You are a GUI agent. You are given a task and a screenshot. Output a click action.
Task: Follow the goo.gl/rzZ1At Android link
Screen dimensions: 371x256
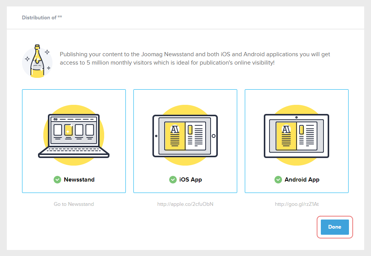point(296,204)
